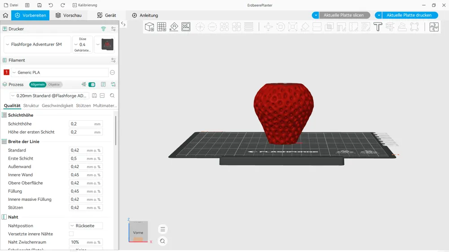
Task: Click the compare presets A-B icon
Action: [114, 84]
